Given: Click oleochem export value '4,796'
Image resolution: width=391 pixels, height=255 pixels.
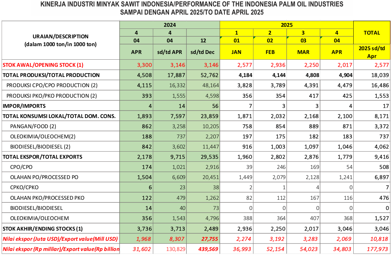Looking at the screenshot, I should pos(212,218).
